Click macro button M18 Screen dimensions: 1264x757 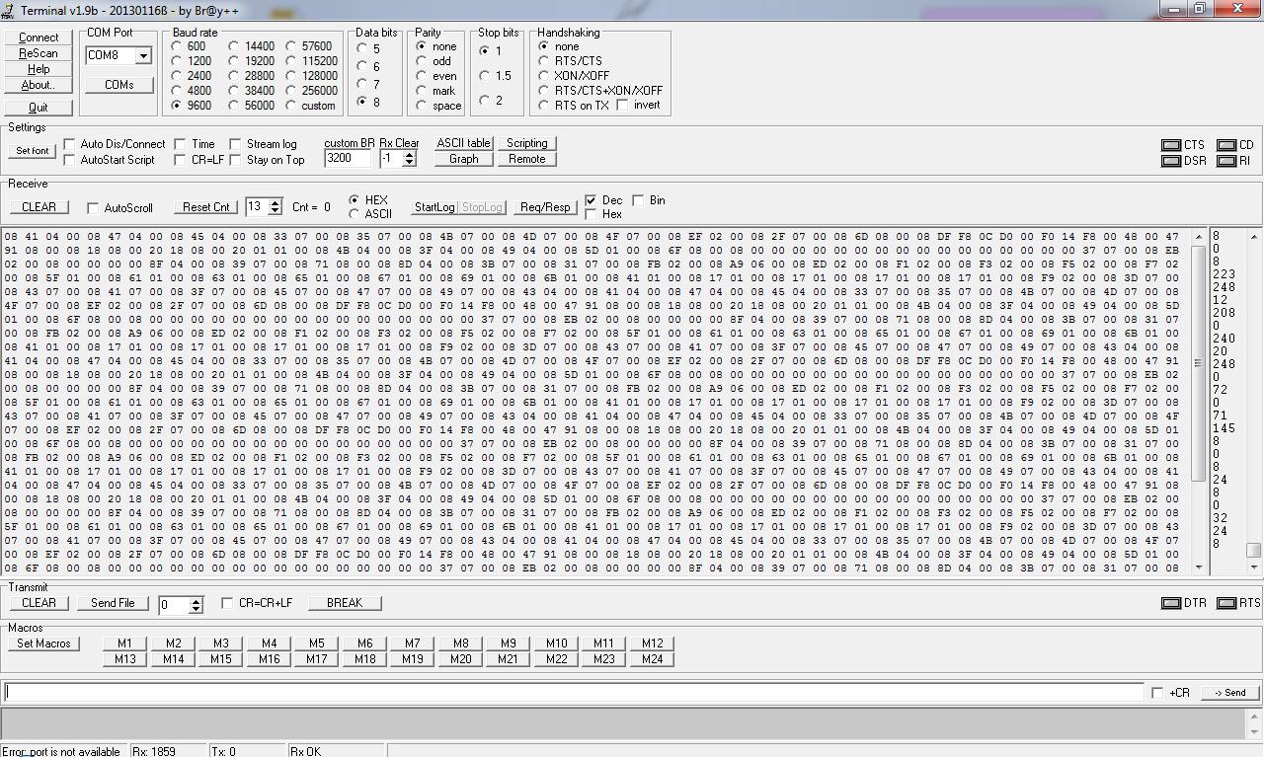click(364, 659)
